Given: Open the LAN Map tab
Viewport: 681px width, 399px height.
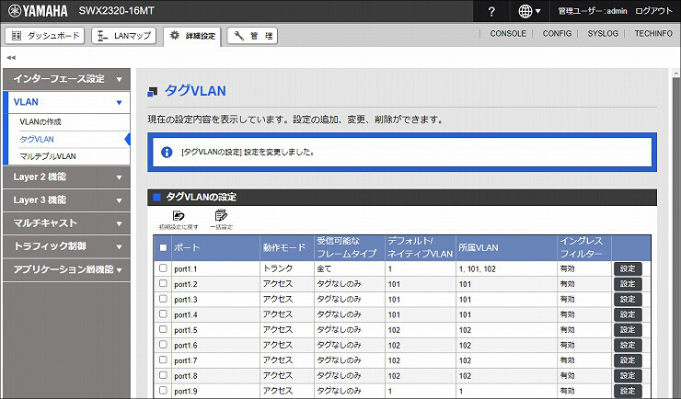Looking at the screenshot, I should pos(124,36).
